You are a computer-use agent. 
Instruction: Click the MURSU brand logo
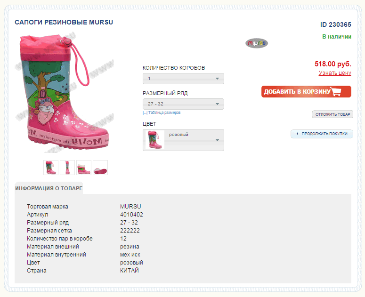256,43
